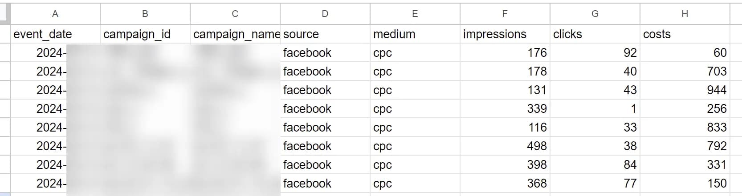Image resolution: width=742 pixels, height=196 pixels.
Task: Select column D header
Action: pyautogui.click(x=325, y=14)
